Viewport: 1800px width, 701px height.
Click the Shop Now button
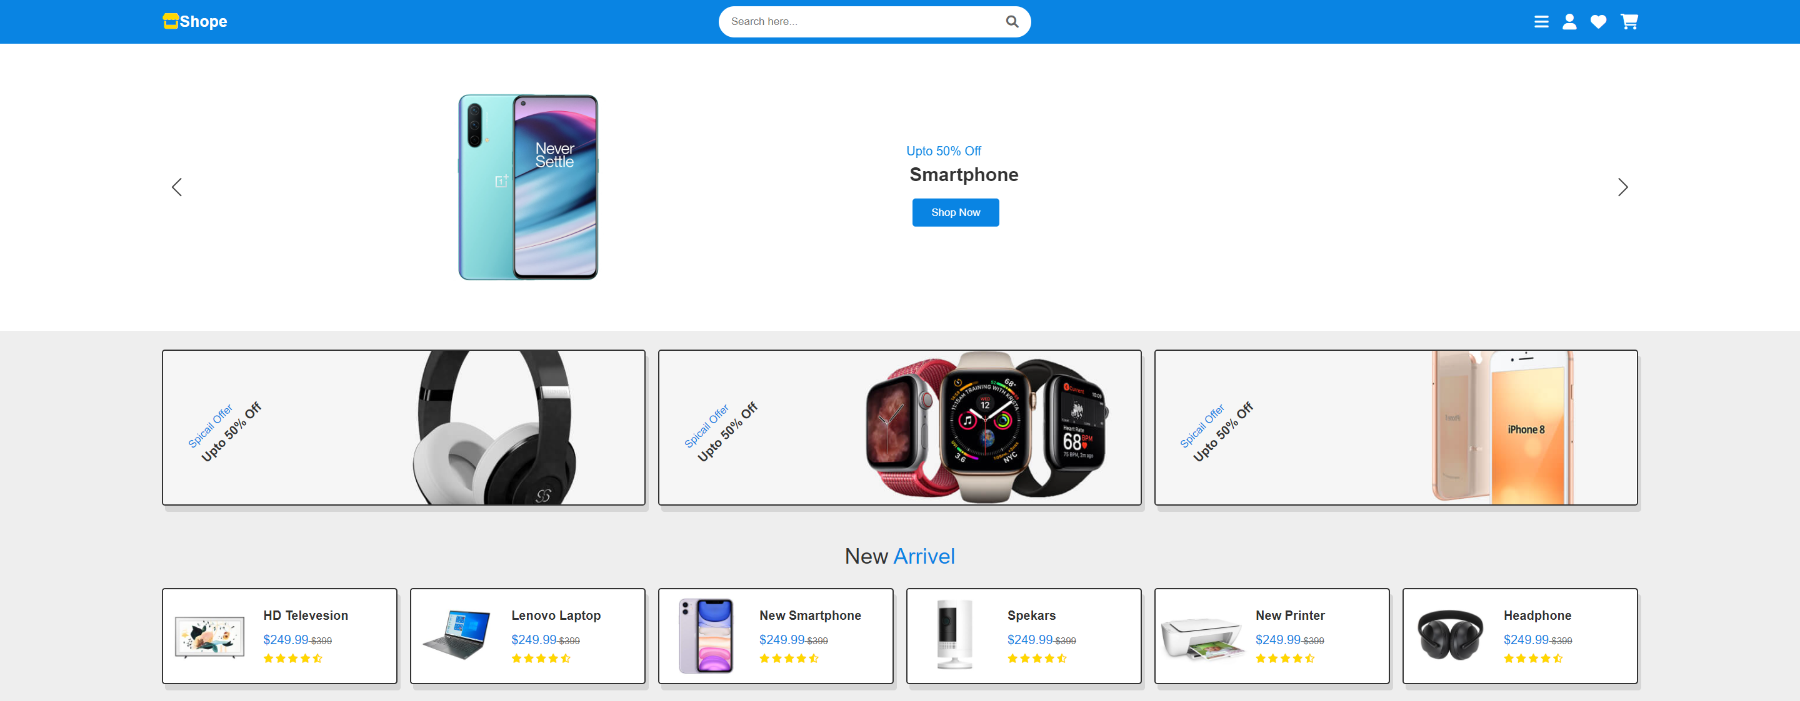955,212
